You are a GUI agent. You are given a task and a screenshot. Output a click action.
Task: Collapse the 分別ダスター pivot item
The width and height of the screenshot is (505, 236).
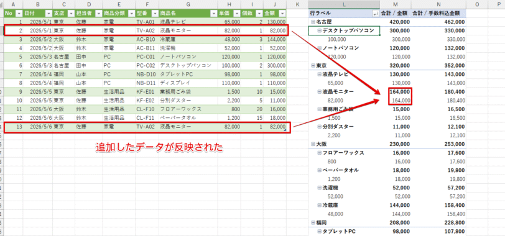coord(320,126)
